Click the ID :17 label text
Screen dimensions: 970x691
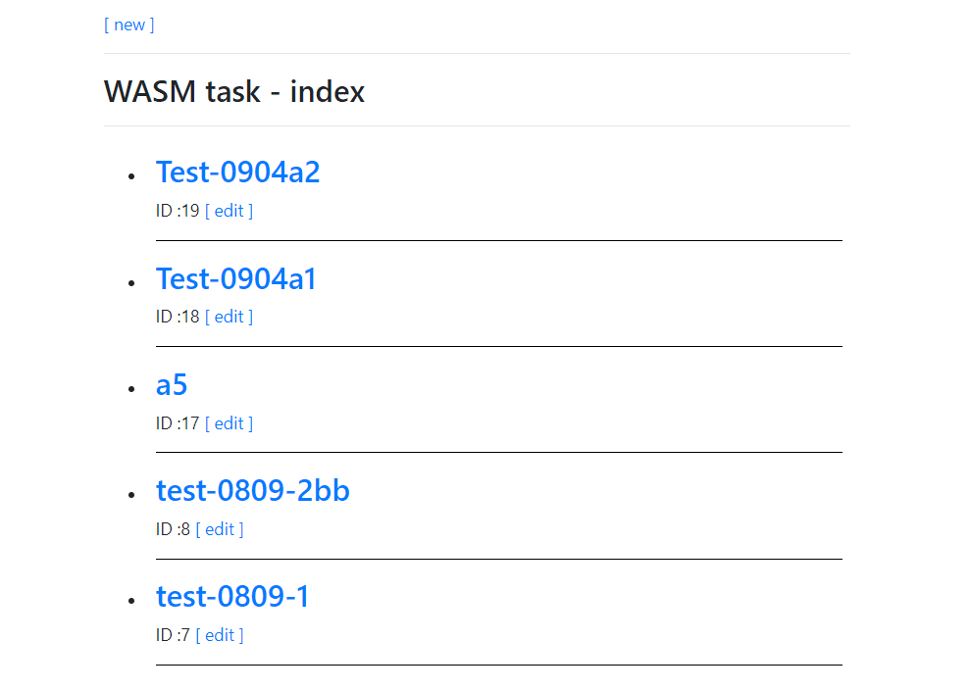click(x=178, y=423)
